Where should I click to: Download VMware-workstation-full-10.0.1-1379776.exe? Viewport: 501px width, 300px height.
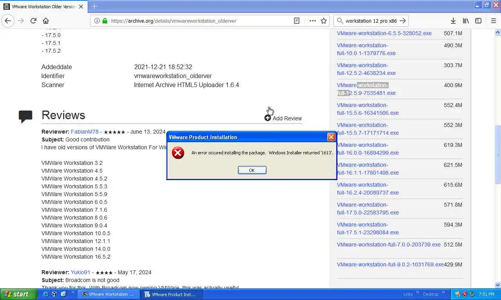366,49
